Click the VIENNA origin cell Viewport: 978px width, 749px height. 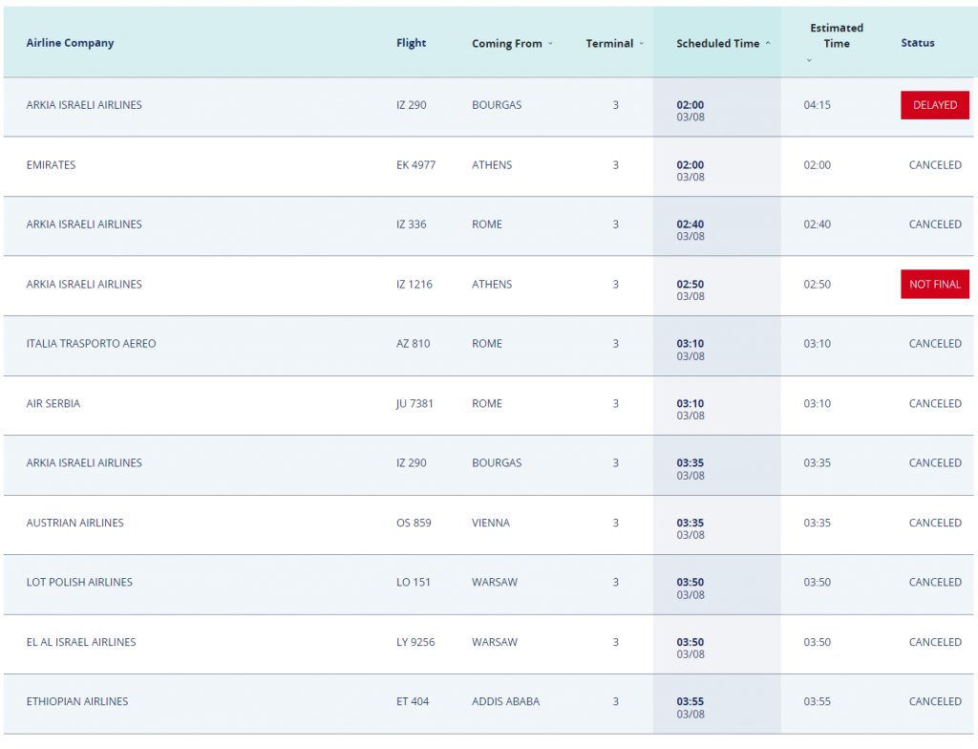[x=491, y=523]
